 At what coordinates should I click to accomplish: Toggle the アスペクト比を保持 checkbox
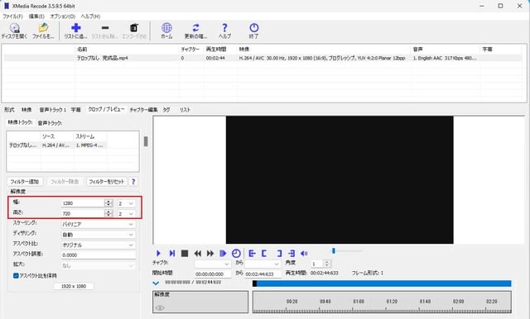[16, 275]
